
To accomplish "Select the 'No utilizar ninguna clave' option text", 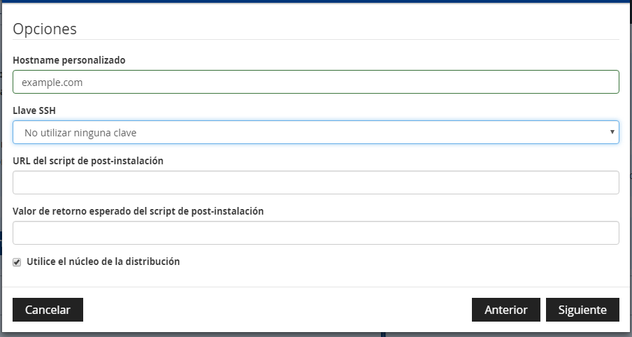I will coord(80,133).
